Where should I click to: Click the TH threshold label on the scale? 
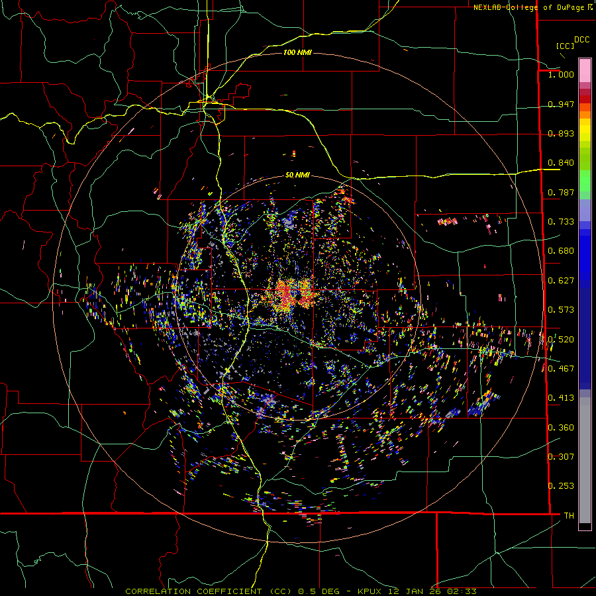[569, 516]
